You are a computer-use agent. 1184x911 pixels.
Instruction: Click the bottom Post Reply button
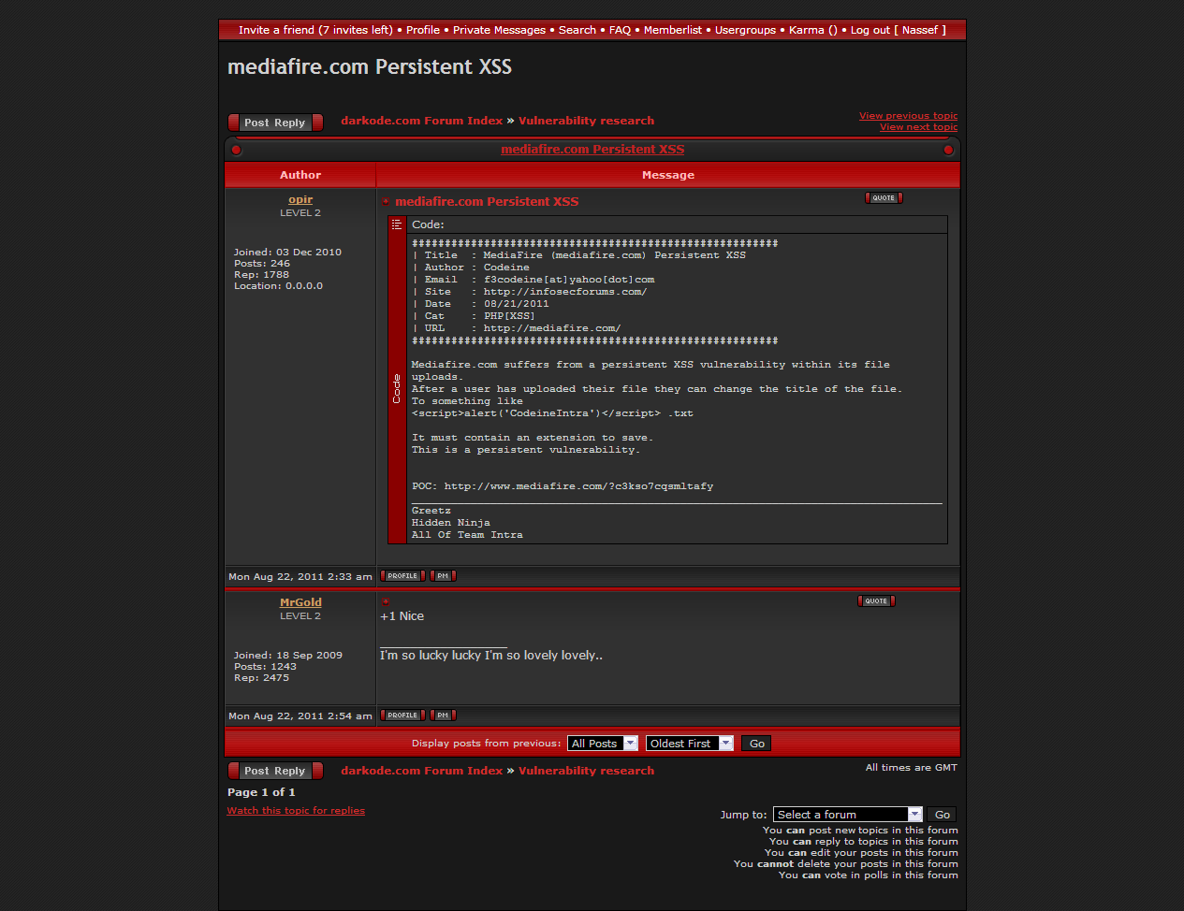(275, 771)
